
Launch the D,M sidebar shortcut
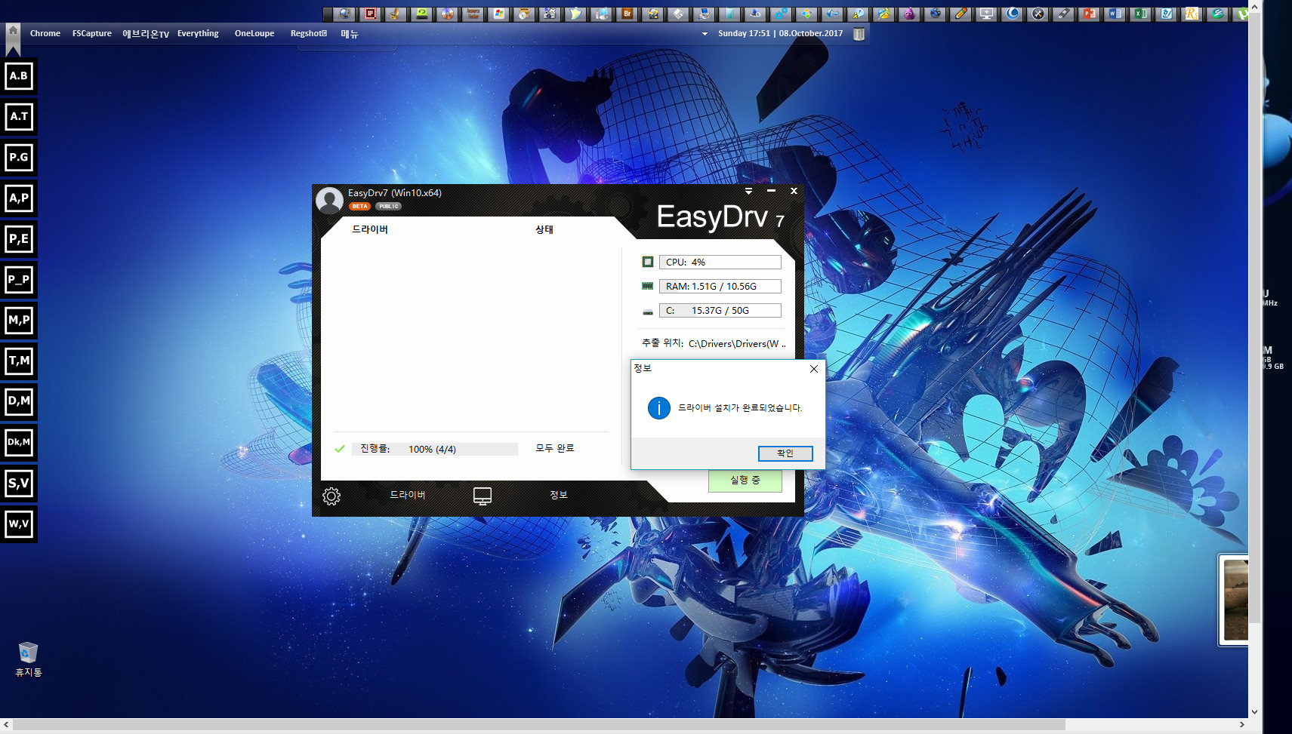(x=19, y=401)
